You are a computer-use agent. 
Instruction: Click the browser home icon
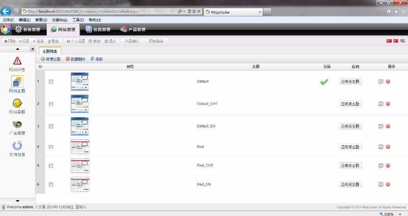tap(389, 11)
